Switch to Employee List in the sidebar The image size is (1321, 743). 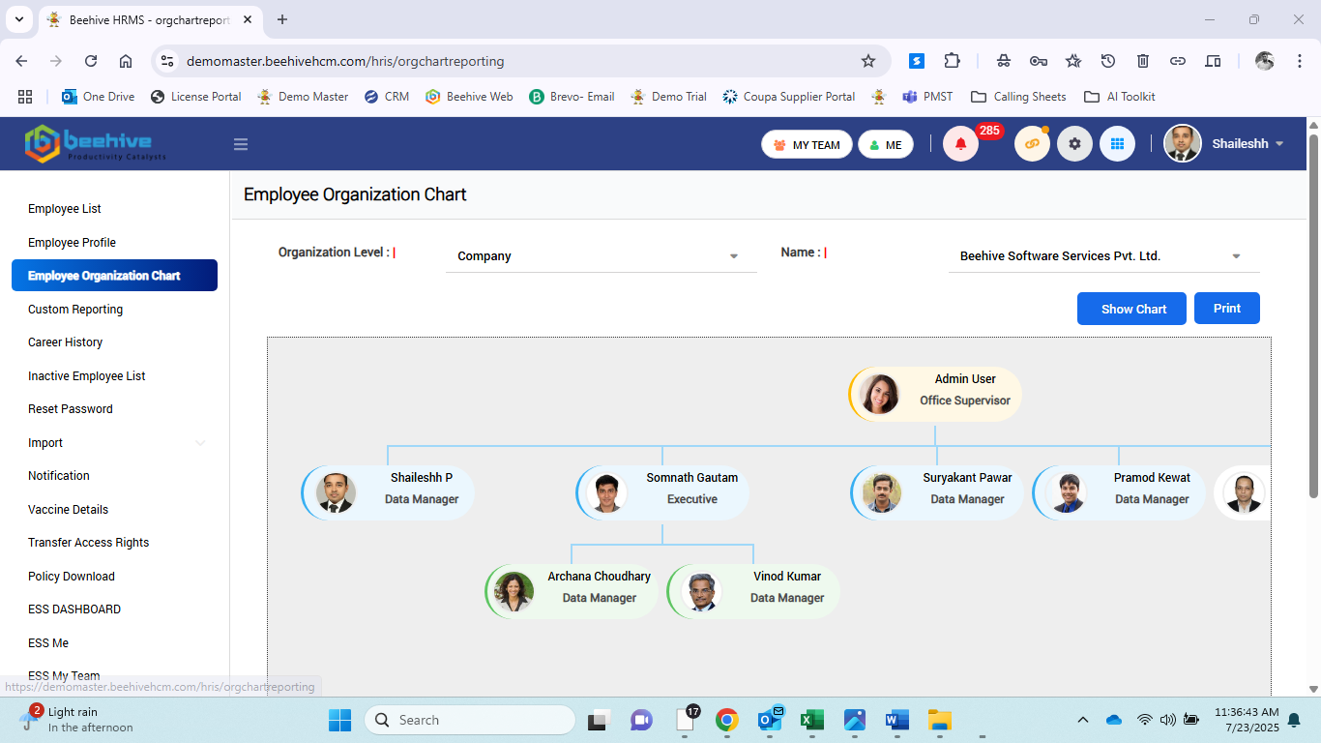pyautogui.click(x=64, y=208)
